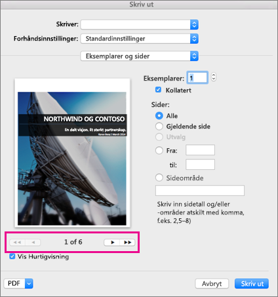Go to next preview page arrow
Image resolution: width=278 pixels, height=297 pixels.
112,243
